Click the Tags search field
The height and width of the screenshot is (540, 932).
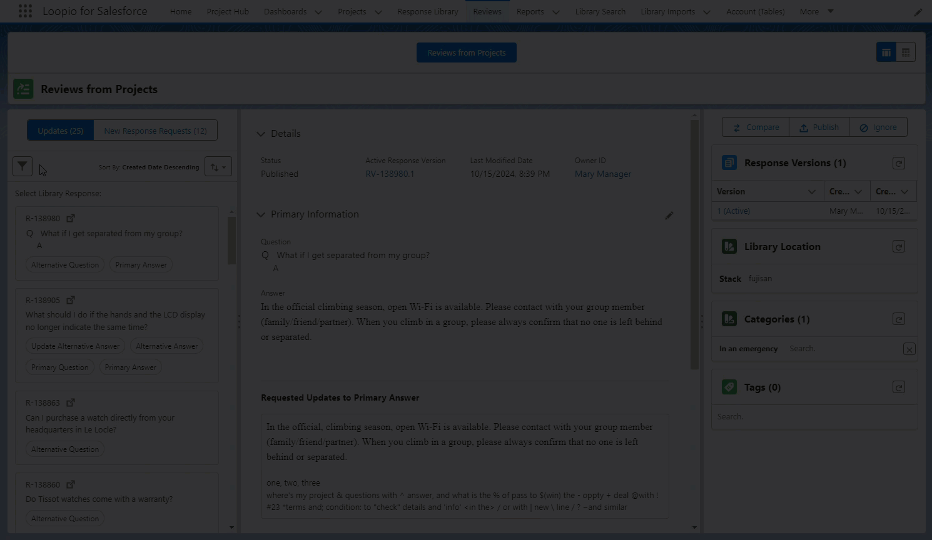pos(814,417)
